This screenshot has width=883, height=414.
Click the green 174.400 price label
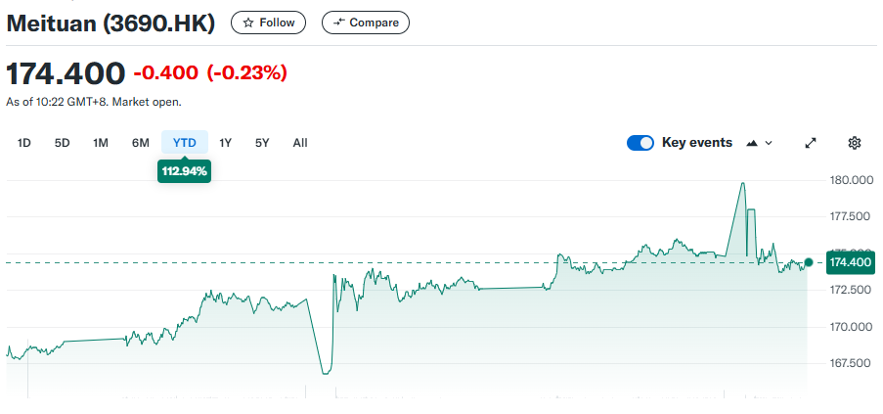[x=849, y=262]
